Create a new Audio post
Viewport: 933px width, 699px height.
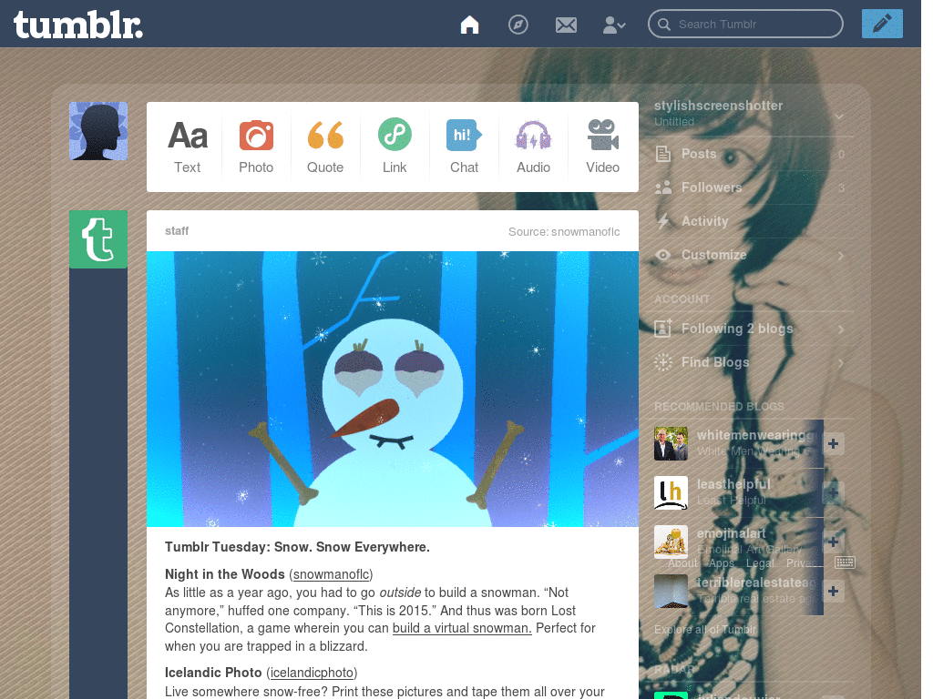tap(533, 147)
